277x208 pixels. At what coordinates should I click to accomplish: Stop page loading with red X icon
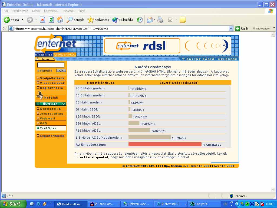(x=42, y=19)
